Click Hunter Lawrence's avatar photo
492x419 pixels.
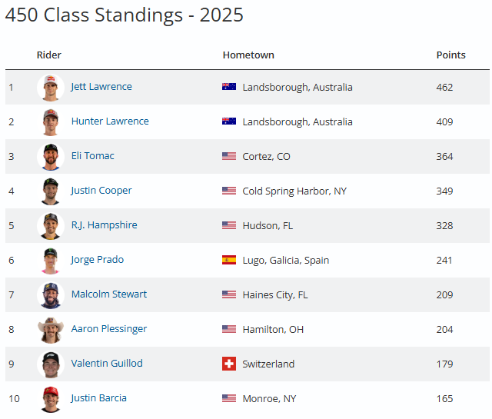pos(50,122)
